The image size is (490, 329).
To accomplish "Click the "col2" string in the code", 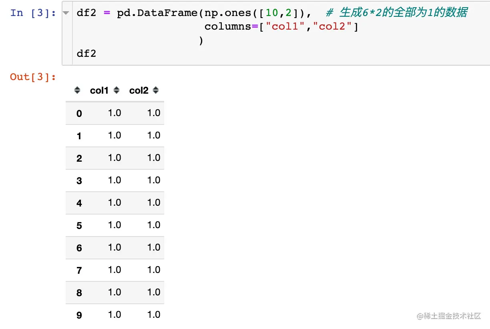I will [332, 27].
